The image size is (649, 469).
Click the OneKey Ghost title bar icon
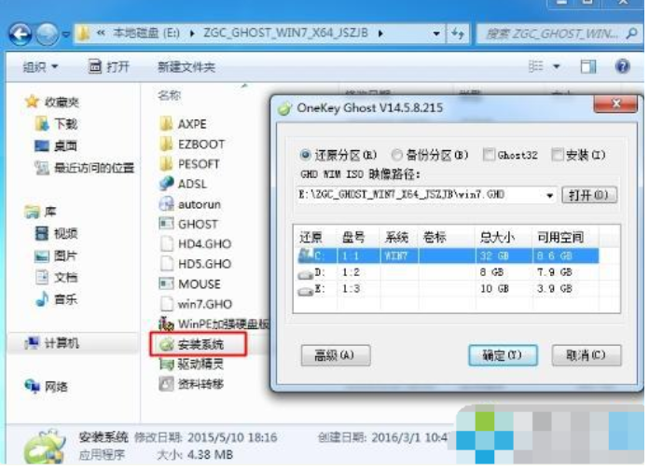tap(284, 108)
